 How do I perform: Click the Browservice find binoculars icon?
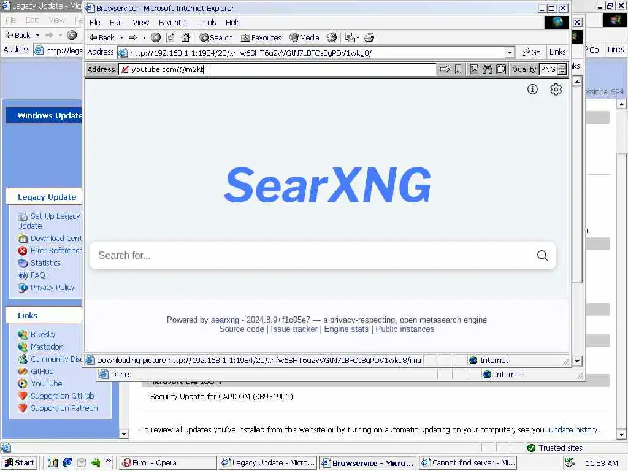[488, 69]
